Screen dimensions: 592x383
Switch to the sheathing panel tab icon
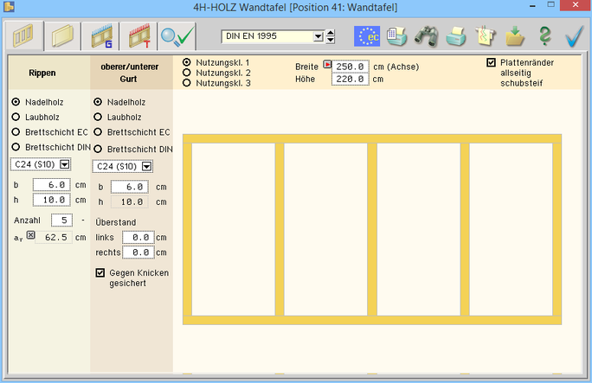(x=61, y=37)
